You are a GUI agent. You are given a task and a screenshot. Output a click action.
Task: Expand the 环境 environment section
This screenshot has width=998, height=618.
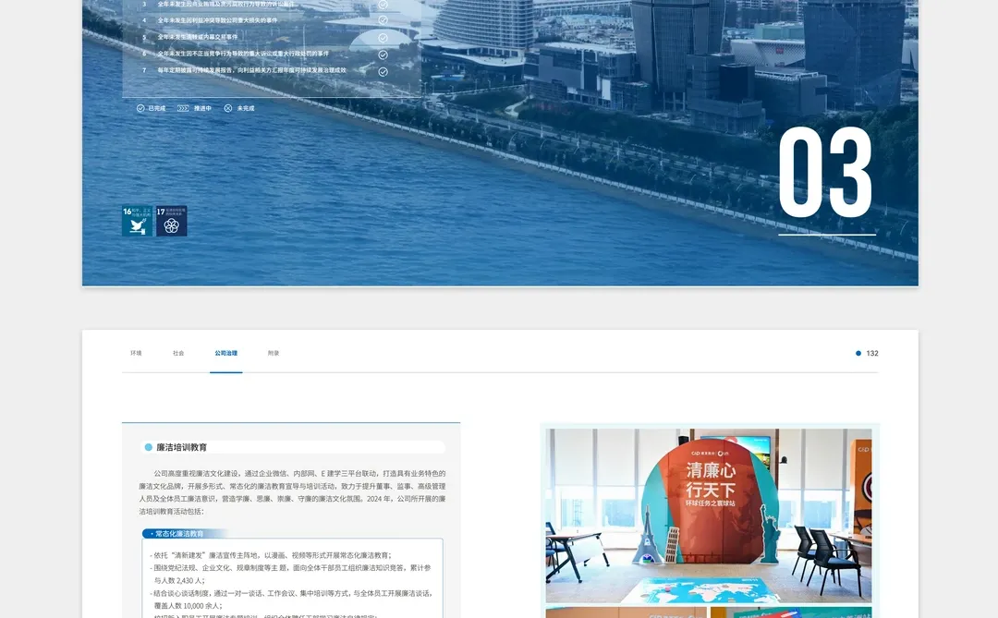[x=135, y=353]
